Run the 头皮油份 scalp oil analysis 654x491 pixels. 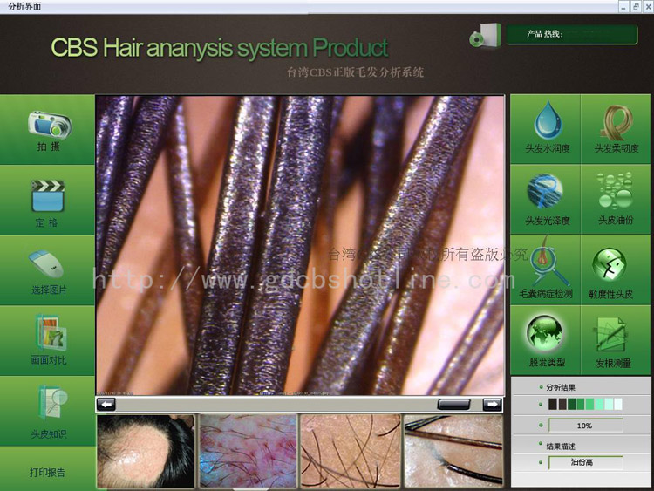[616, 190]
